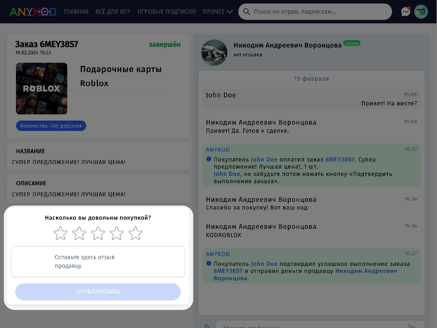Open the ГЛАВНАЯ menu item
437x328 pixels.
(x=76, y=12)
